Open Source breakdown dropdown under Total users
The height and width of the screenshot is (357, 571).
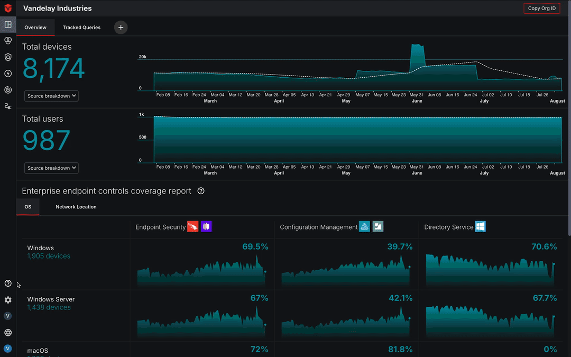click(51, 168)
